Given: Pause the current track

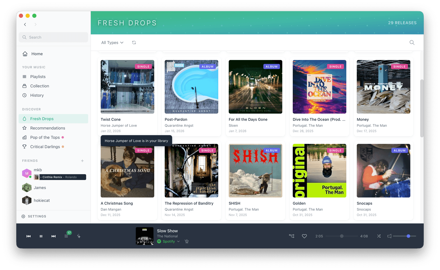Looking at the screenshot, I should point(41,236).
